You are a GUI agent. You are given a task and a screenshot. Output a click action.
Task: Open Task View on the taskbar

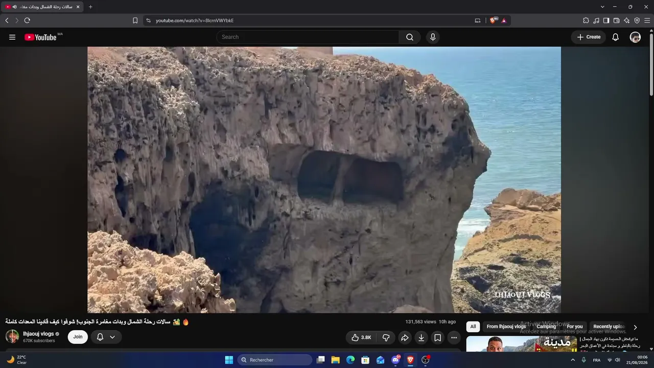320,360
